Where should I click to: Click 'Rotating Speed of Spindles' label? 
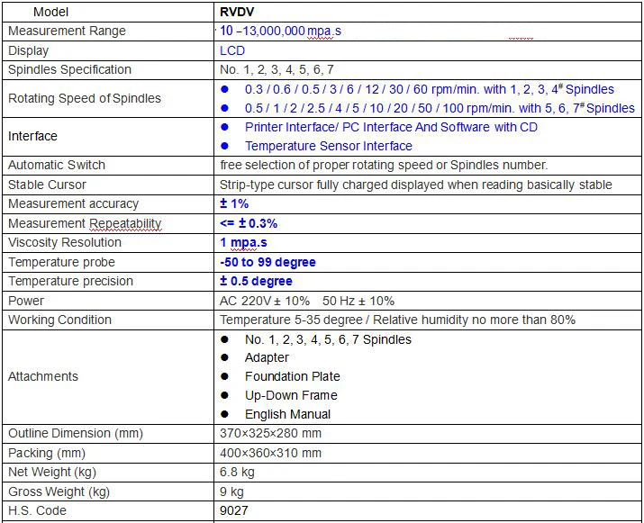pyautogui.click(x=85, y=98)
